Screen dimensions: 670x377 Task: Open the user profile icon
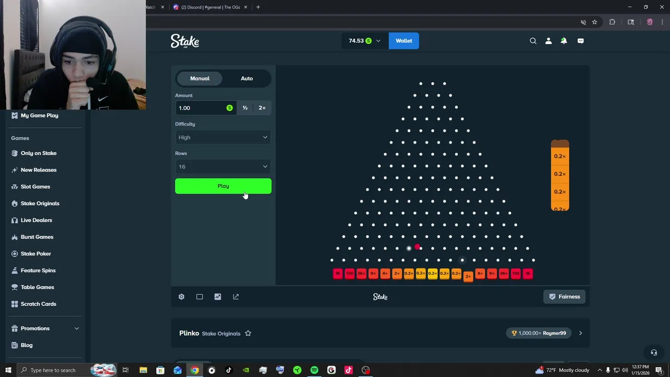coord(548,41)
